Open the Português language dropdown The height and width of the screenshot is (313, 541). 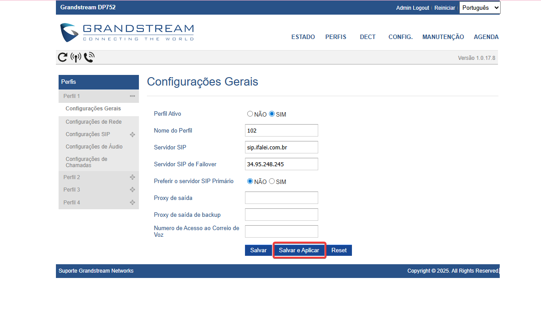479,8
